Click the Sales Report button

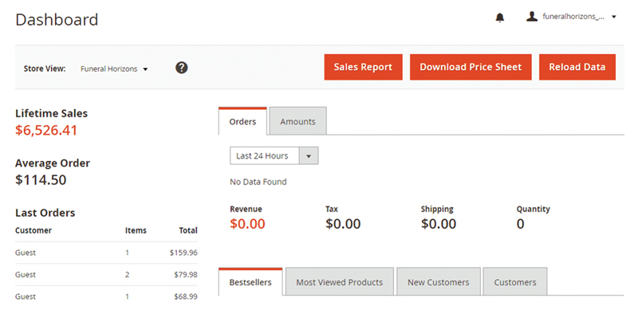coord(363,67)
